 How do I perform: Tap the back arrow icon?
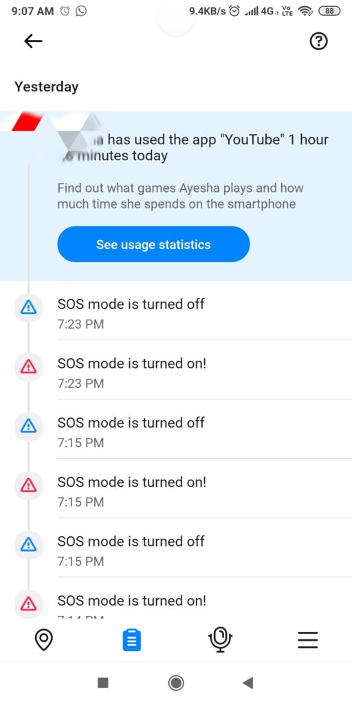33,42
